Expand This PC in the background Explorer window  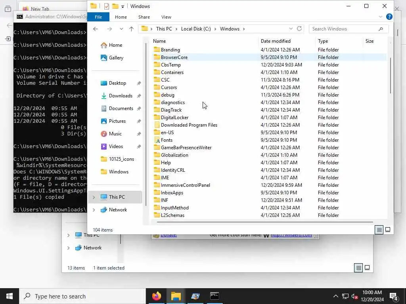pyautogui.click(x=68, y=235)
